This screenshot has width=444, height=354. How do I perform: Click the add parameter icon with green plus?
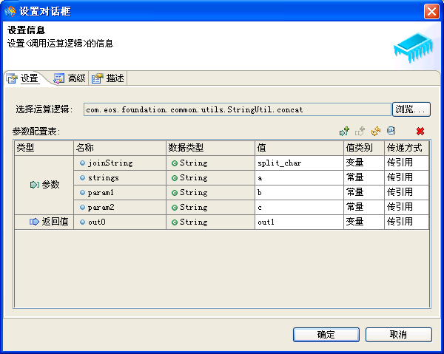point(344,131)
